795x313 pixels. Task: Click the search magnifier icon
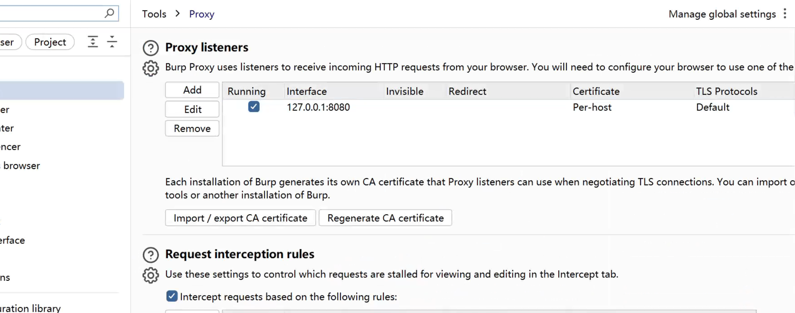click(x=110, y=13)
